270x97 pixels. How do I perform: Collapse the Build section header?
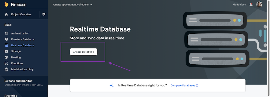coord(8,25)
